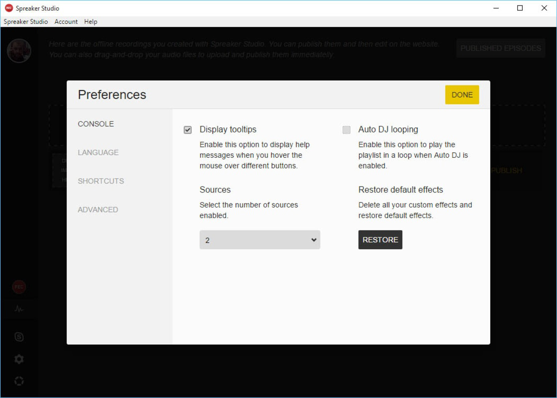Switch to the SHORTCUTS preferences tab
Image resolution: width=557 pixels, height=398 pixels.
[x=101, y=181]
